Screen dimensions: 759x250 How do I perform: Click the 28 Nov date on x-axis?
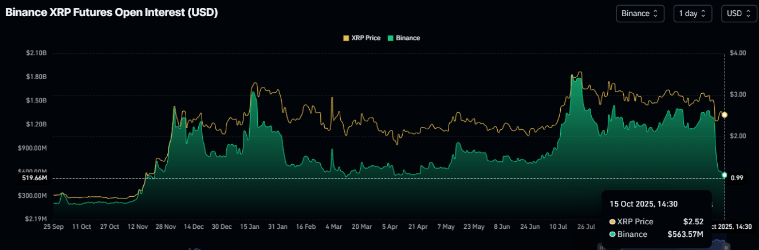point(166,227)
